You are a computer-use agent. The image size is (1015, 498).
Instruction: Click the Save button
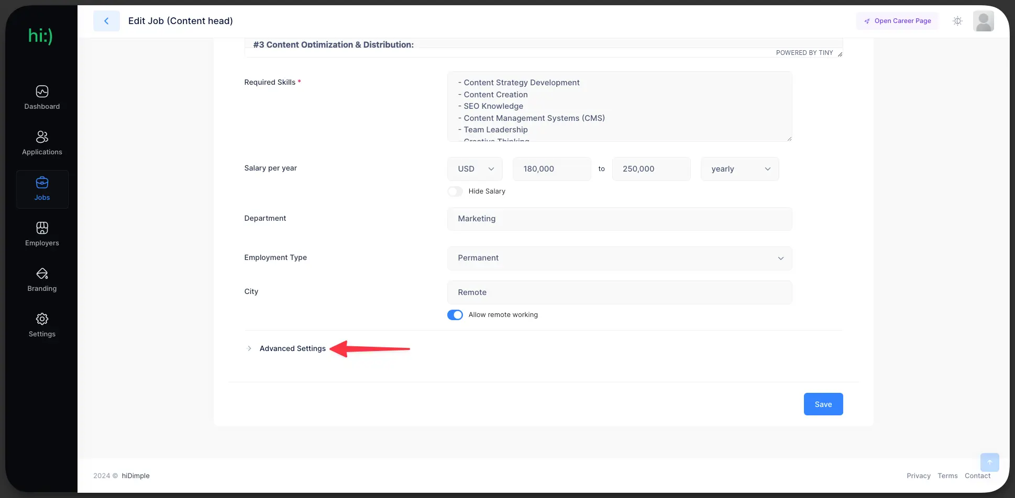coord(823,404)
